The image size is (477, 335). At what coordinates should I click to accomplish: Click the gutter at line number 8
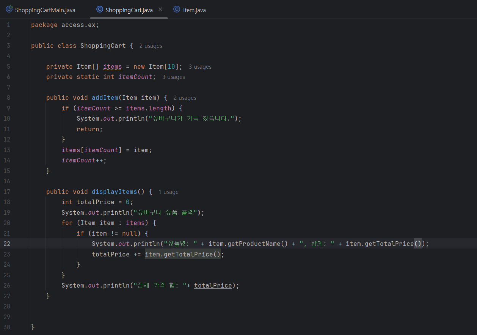coord(8,98)
